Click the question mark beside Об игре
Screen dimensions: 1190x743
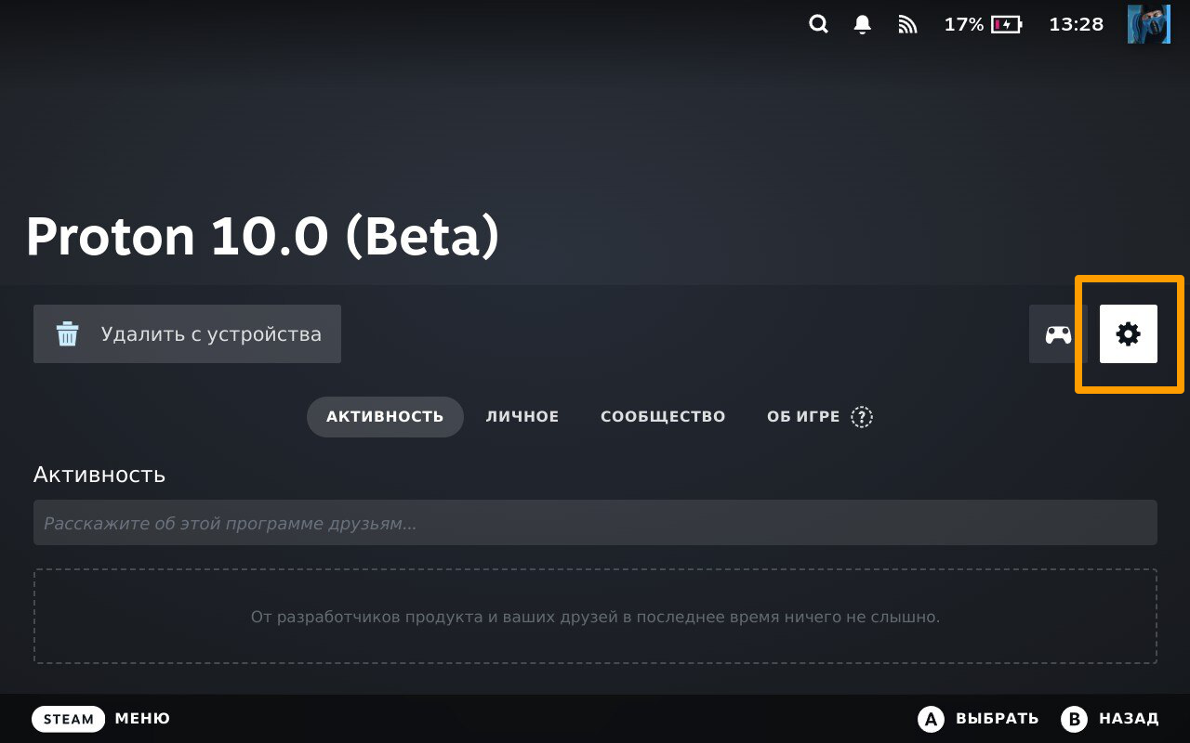(862, 417)
